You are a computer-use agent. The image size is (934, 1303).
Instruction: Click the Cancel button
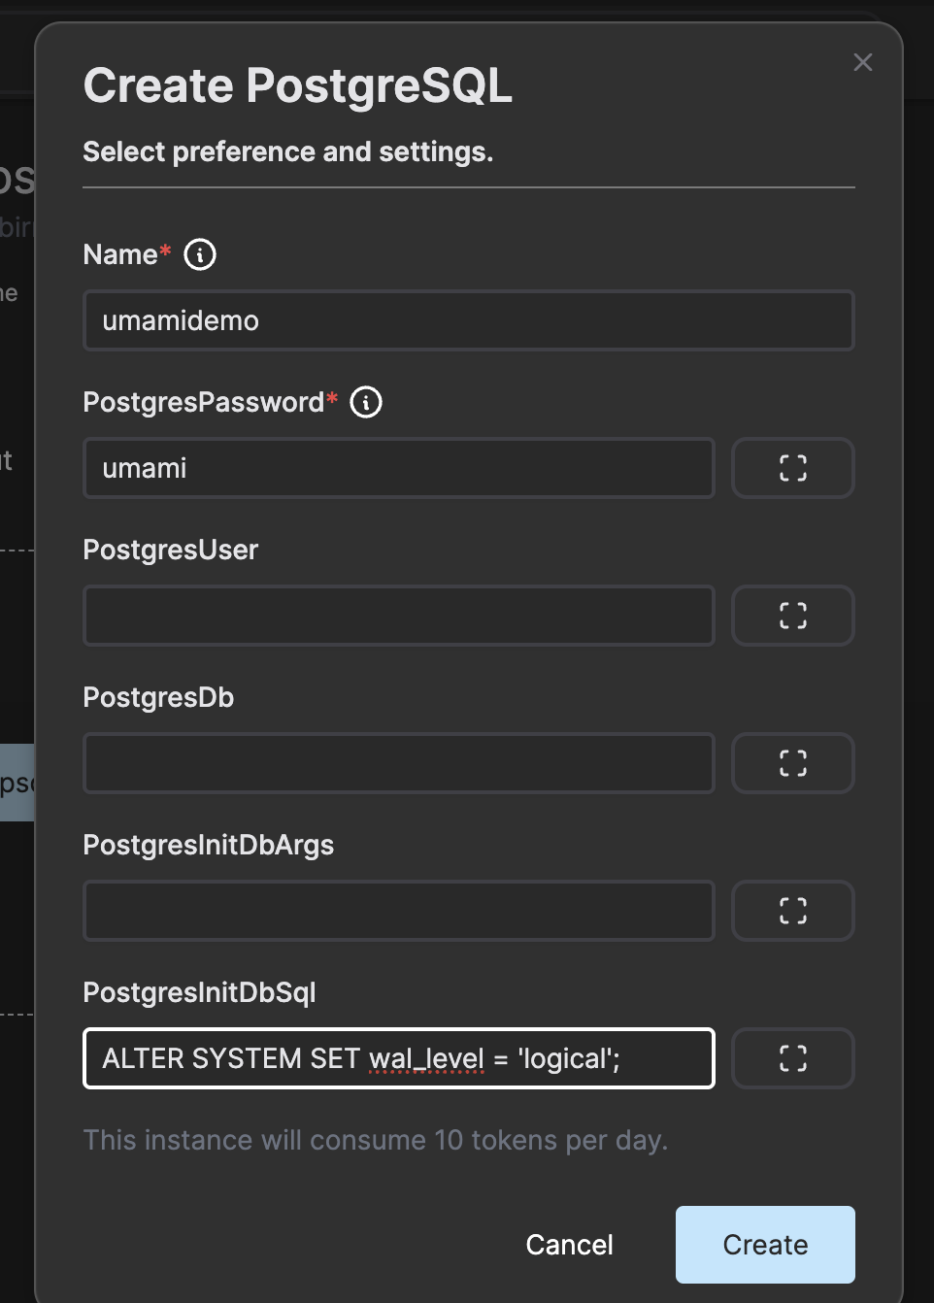tap(570, 1245)
